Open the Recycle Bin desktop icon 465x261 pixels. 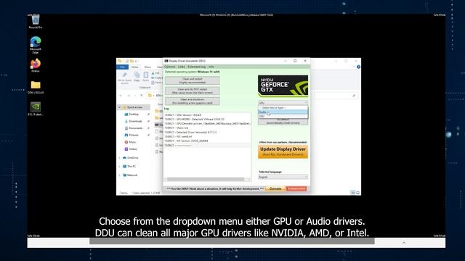pos(36,22)
